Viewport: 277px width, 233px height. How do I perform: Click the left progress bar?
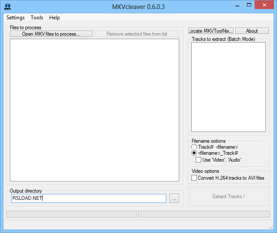click(72, 214)
